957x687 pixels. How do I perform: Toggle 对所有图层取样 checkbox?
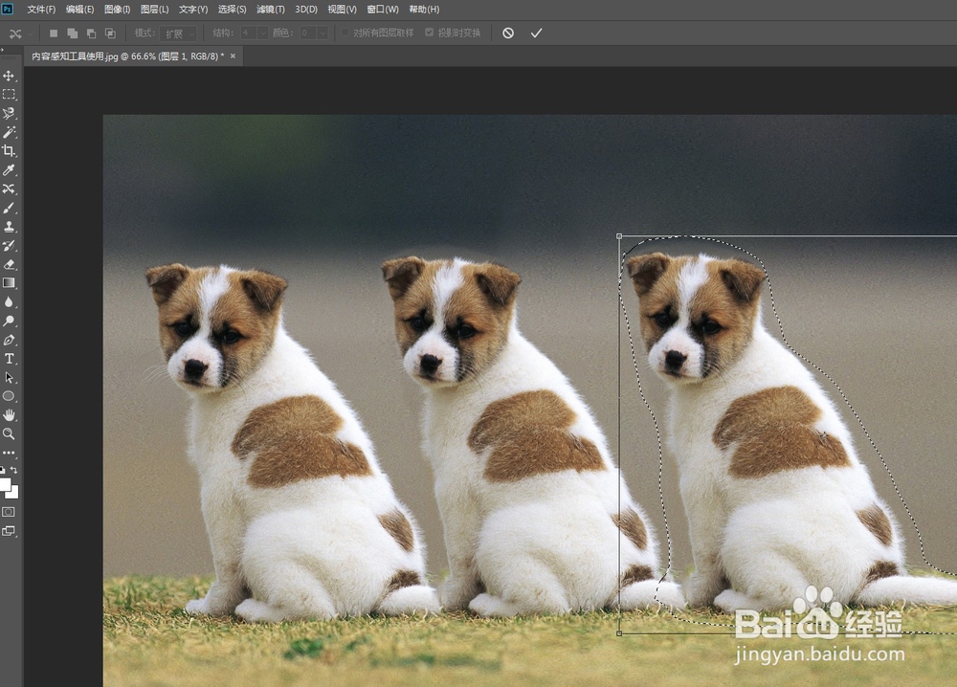tap(345, 33)
